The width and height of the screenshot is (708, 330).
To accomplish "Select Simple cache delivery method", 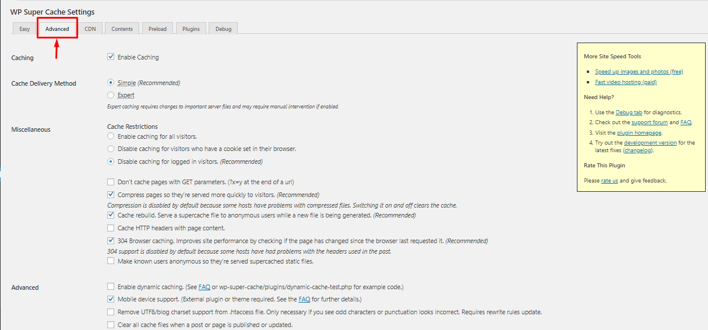I will [111, 83].
